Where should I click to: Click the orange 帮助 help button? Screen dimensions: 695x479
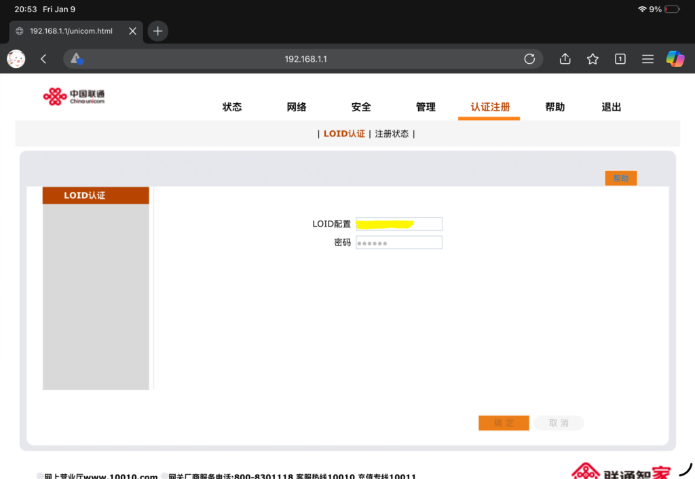[x=620, y=178]
